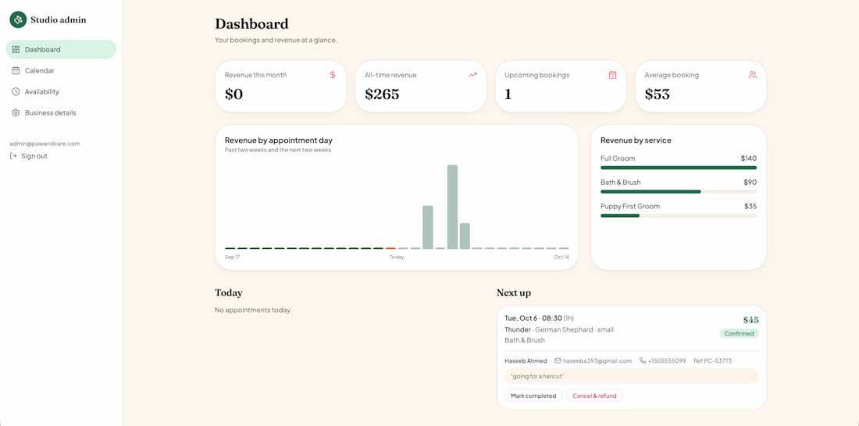Viewport: 859px width, 426px height.
Task: Click the phone icon beside +1555555099
Action: click(x=643, y=360)
